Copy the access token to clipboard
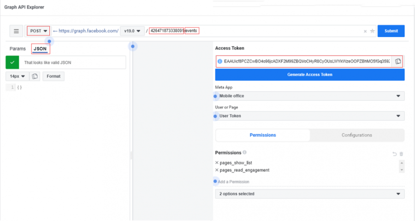The width and height of the screenshot is (415, 221). pos(398,61)
